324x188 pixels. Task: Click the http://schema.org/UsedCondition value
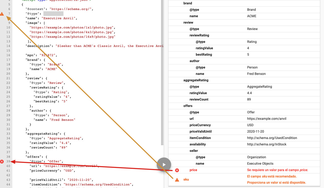(x=272, y=138)
